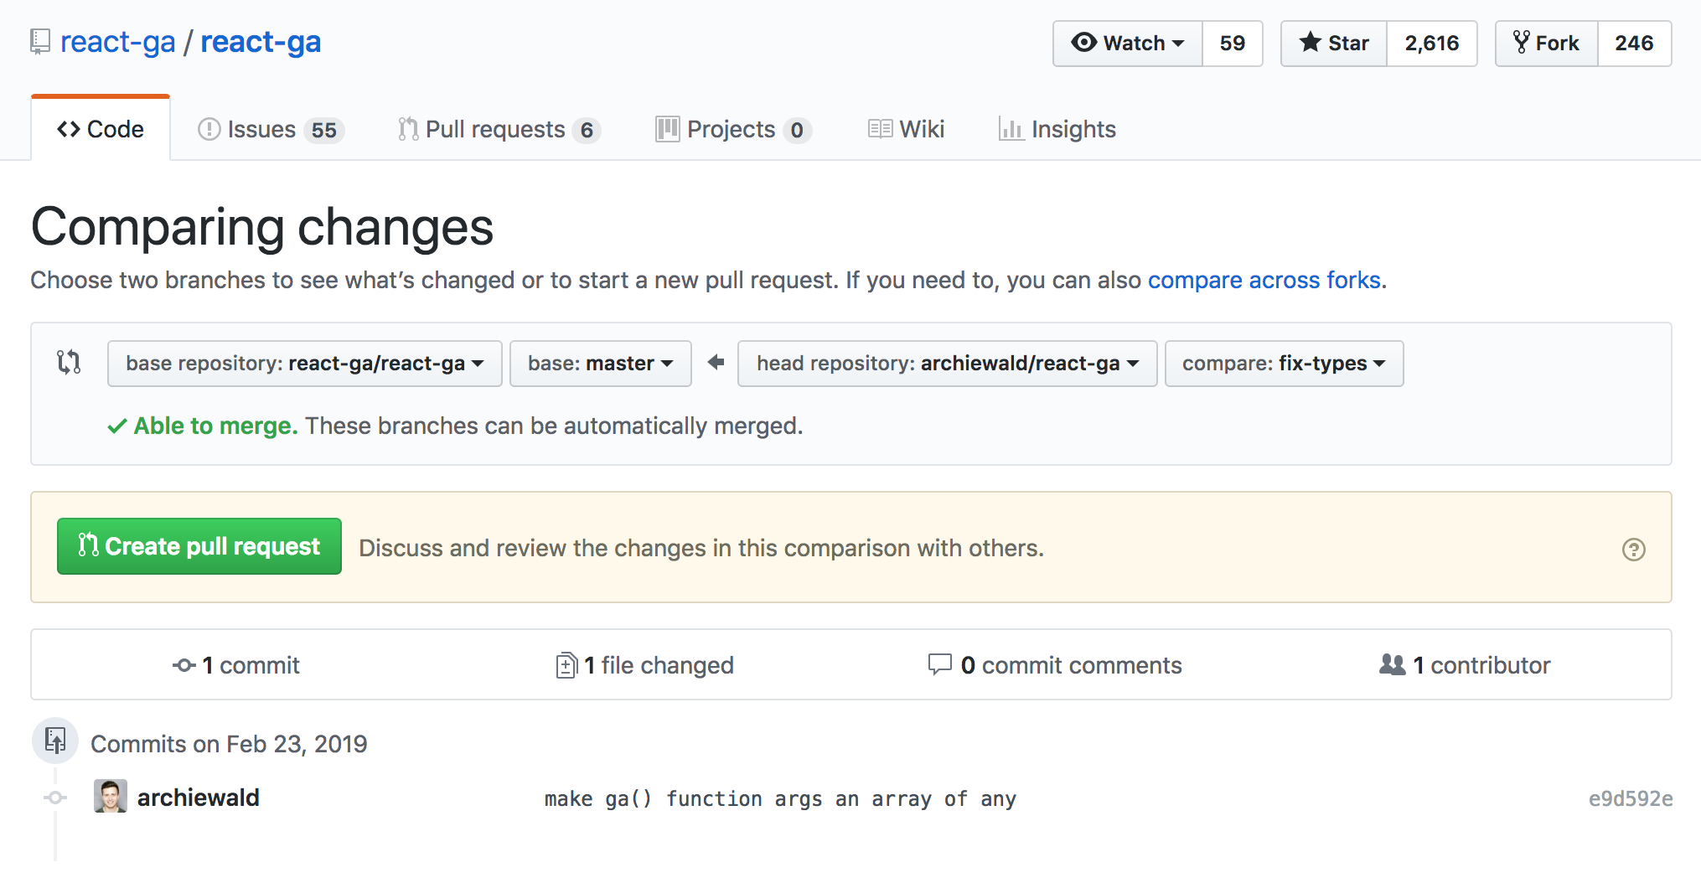This screenshot has width=1701, height=883.
Task: Open the Pull requests tab
Action: pyautogui.click(x=499, y=129)
